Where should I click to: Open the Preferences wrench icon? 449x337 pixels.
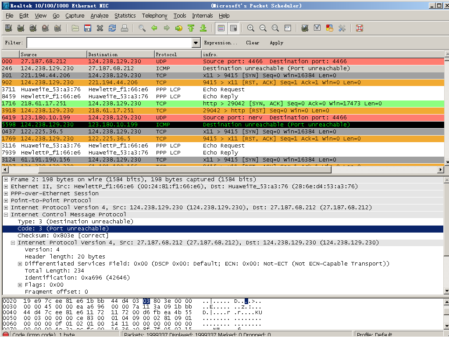pyautogui.click(x=342, y=28)
